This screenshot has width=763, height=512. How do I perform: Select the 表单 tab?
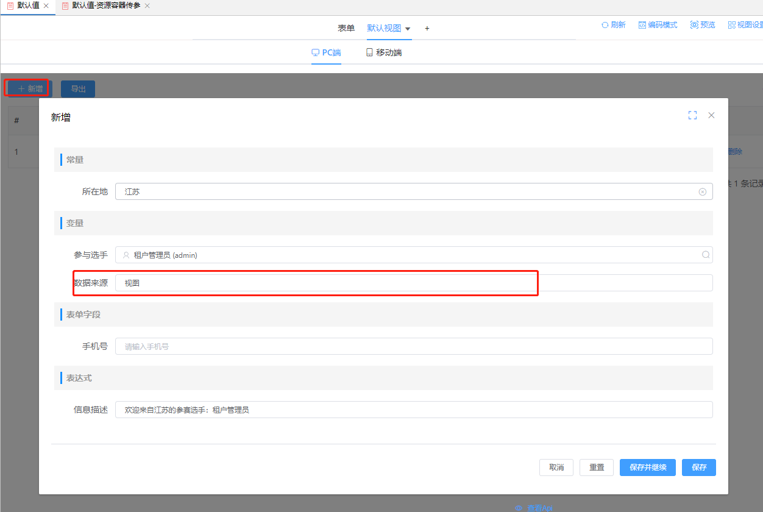(x=346, y=29)
